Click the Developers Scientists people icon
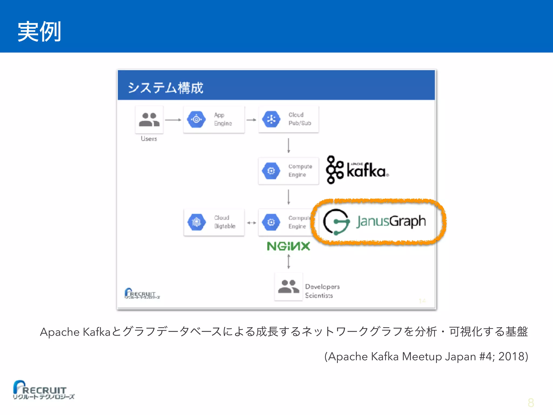This screenshot has height=415, width=553. [x=289, y=287]
